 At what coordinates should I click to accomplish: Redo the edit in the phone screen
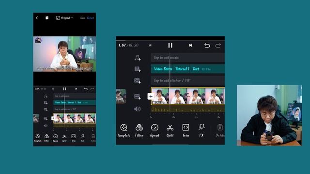pos(92,89)
